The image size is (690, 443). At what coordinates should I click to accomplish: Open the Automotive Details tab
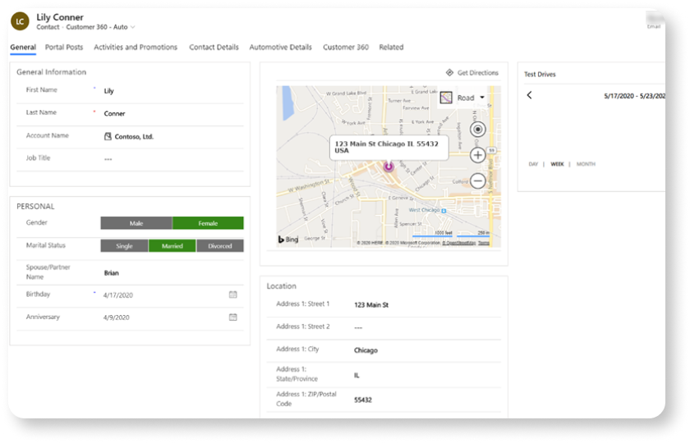click(280, 47)
